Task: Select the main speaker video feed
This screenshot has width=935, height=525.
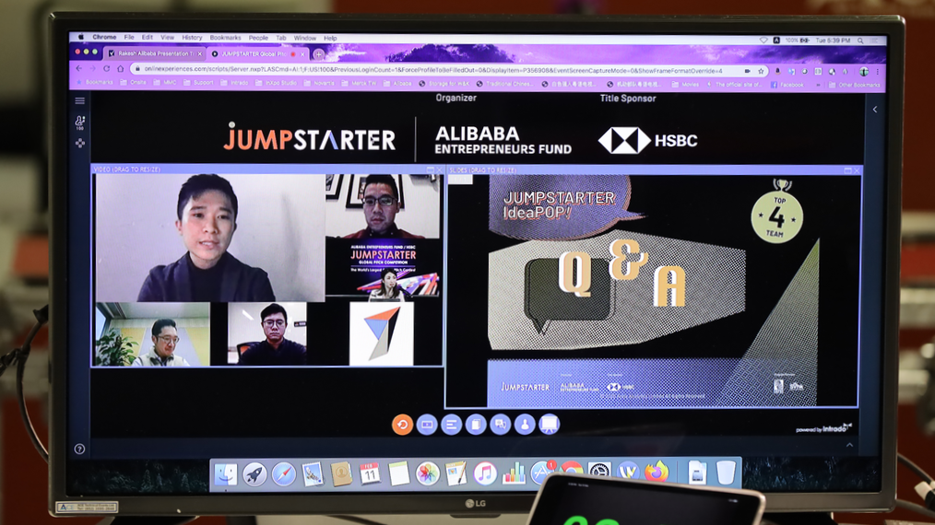Action: (210, 238)
